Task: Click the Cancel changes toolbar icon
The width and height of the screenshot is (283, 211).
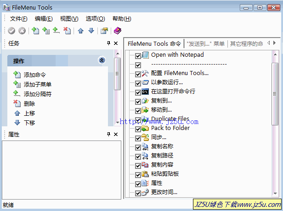Action: [x=22, y=31]
